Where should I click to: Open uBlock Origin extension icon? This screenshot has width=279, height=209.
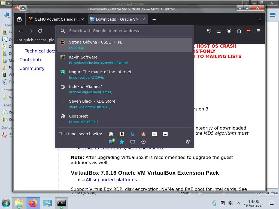click(248, 31)
